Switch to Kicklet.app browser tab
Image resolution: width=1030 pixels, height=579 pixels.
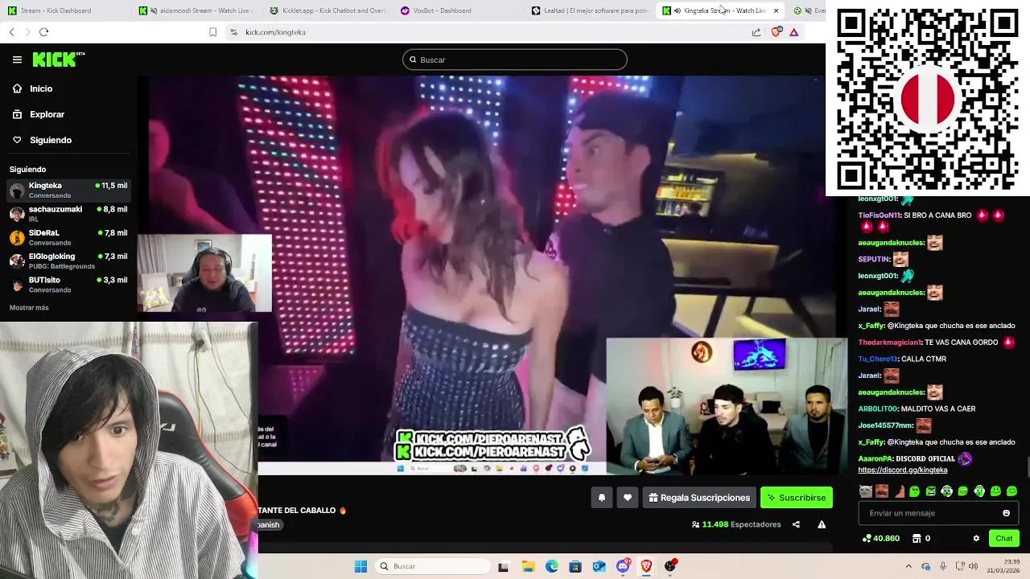pos(328,10)
